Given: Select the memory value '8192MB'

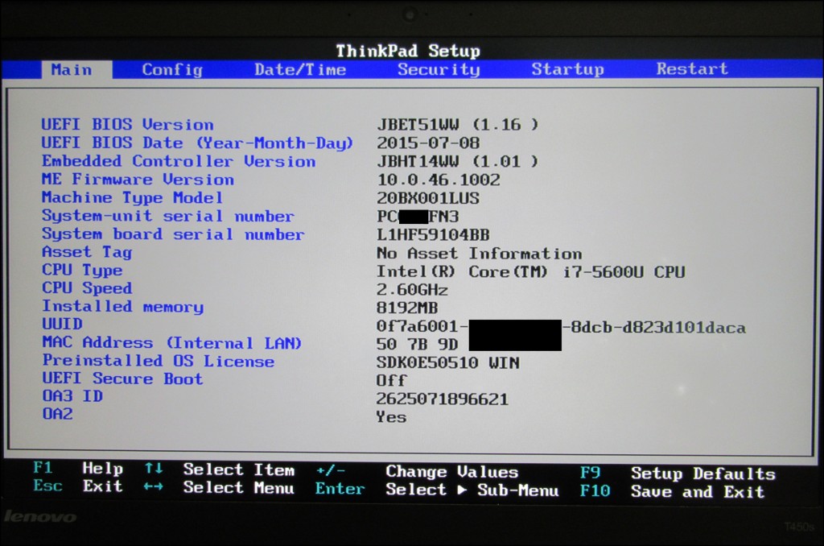Looking at the screenshot, I should point(407,308).
